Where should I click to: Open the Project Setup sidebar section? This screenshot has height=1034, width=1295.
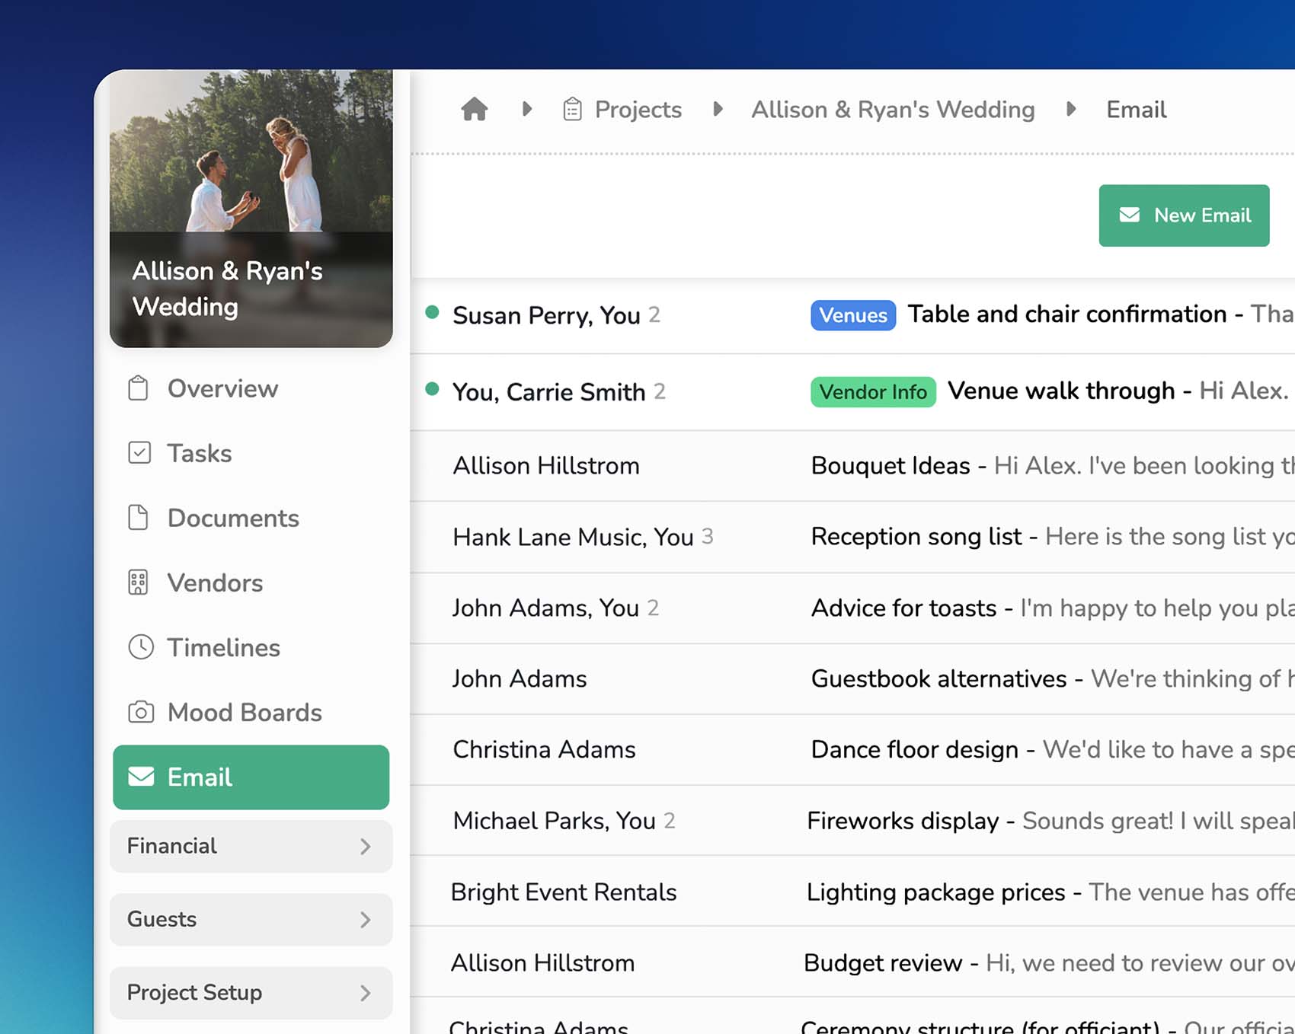pyautogui.click(x=251, y=993)
